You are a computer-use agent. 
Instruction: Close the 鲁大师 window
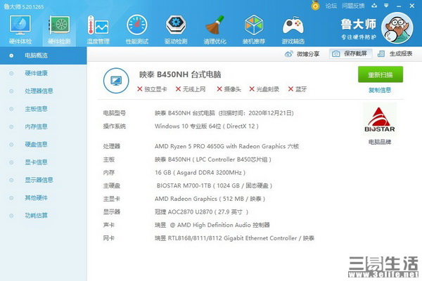coord(411,6)
